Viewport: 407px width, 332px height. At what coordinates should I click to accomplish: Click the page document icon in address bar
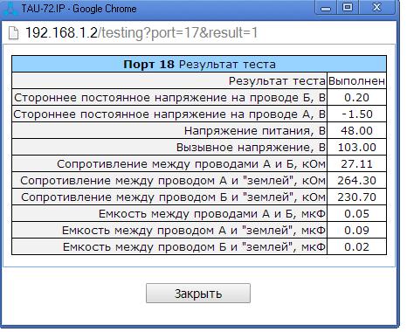click(x=13, y=33)
